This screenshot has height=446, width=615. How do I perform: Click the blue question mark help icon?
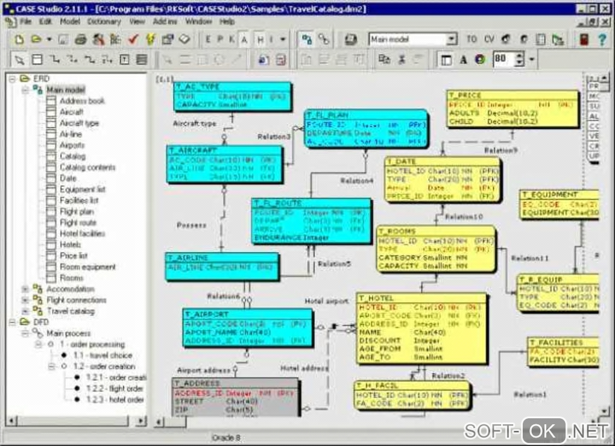point(602,39)
